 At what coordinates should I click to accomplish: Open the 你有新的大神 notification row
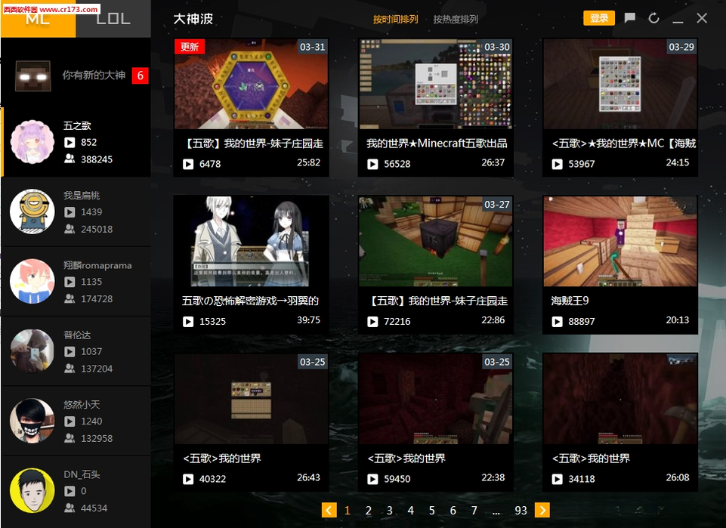[76, 76]
